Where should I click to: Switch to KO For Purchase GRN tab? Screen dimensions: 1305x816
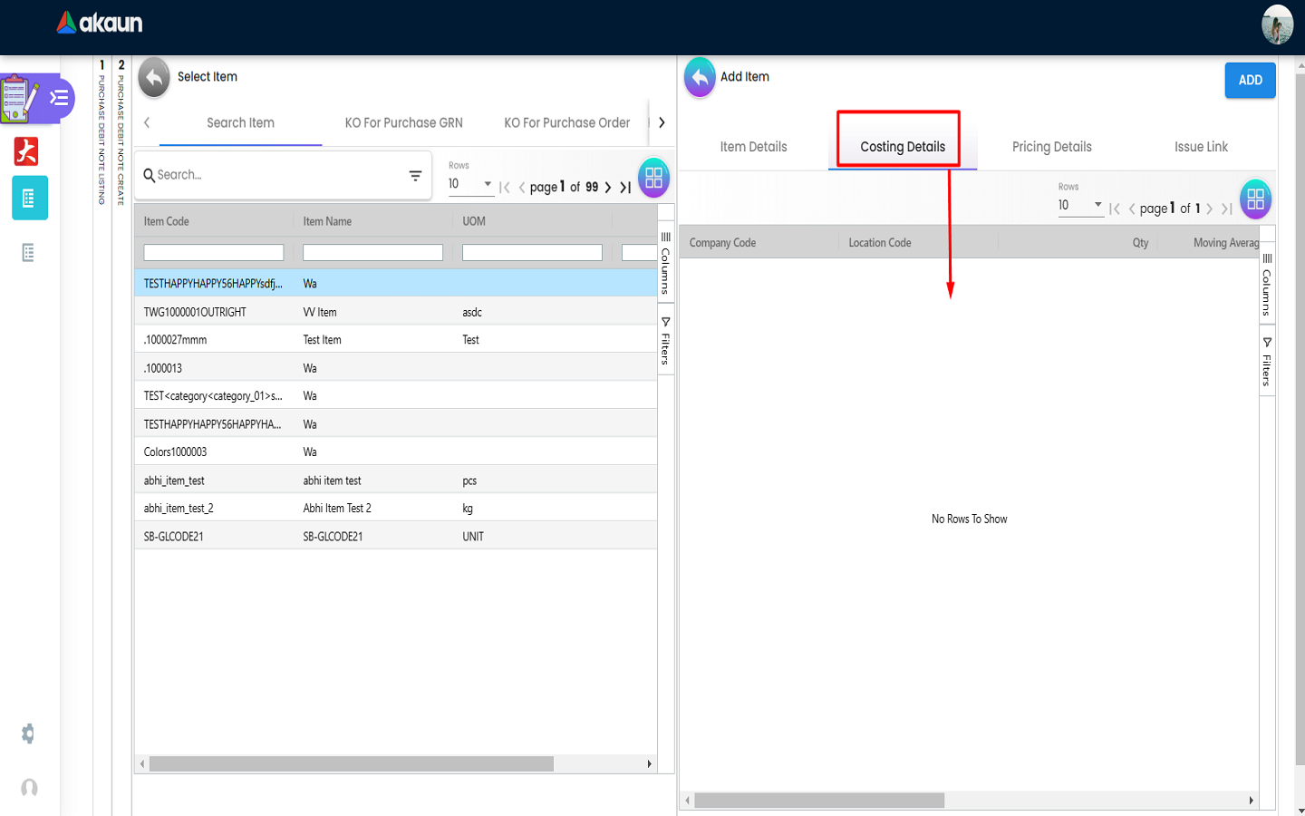(403, 123)
